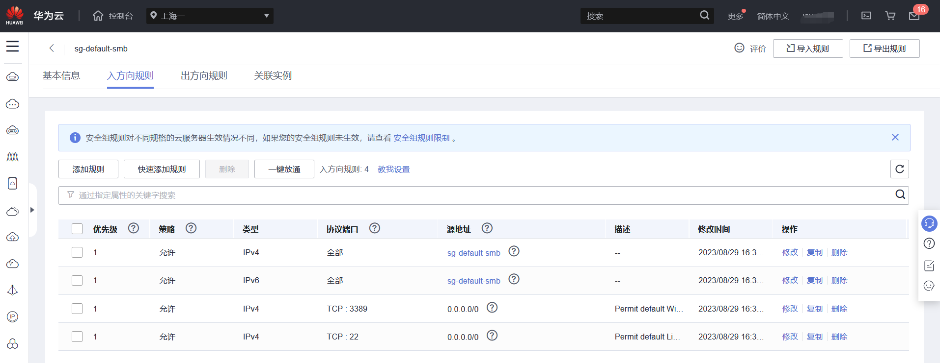Viewport: 940px width, 363px height.
Task: Open the floating help question icon
Action: click(929, 243)
